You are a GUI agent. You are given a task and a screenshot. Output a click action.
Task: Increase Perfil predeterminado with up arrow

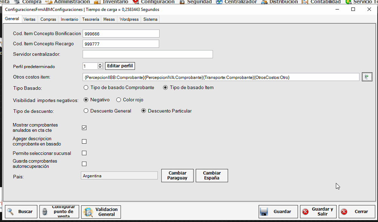tap(100, 64)
